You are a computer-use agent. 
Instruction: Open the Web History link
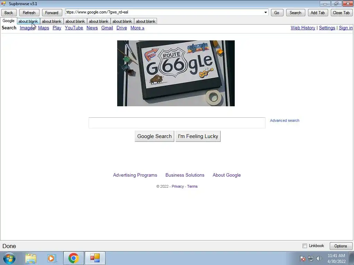303,28
